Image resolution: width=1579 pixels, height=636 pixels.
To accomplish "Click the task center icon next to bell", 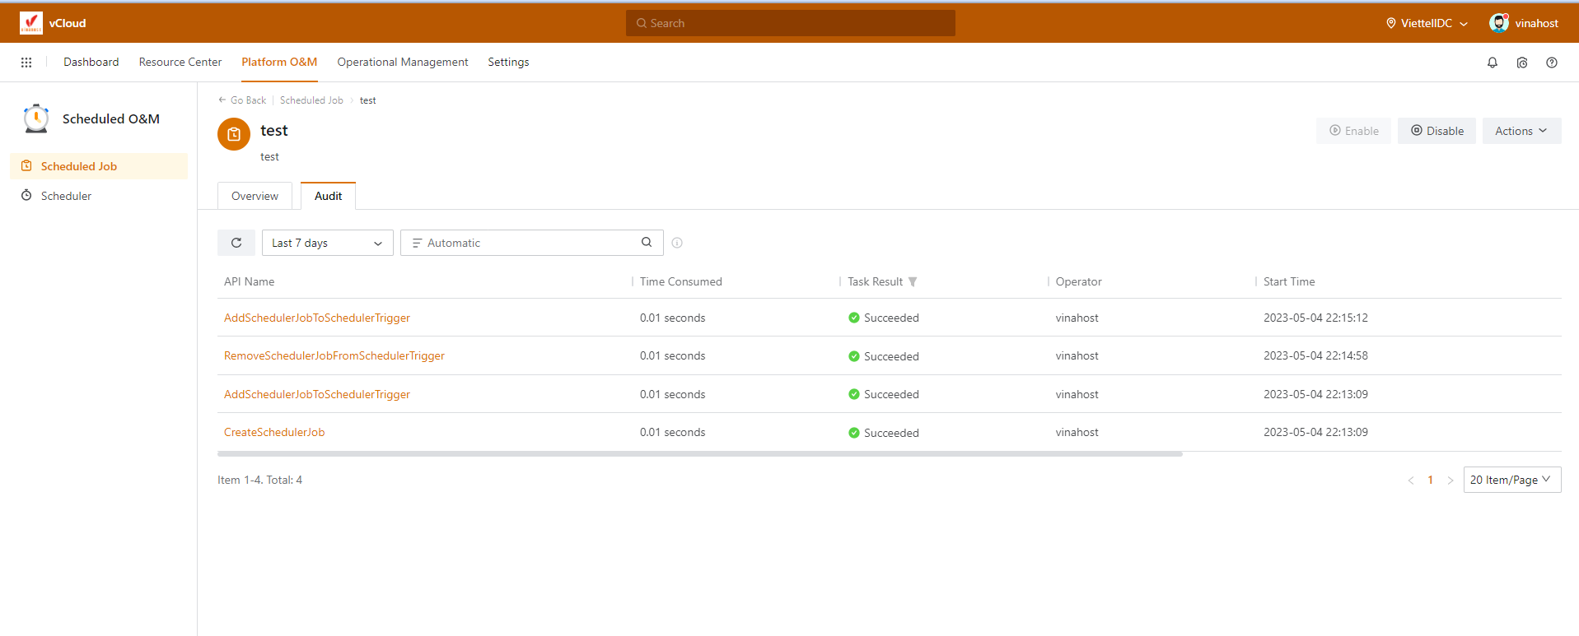I will [x=1521, y=63].
